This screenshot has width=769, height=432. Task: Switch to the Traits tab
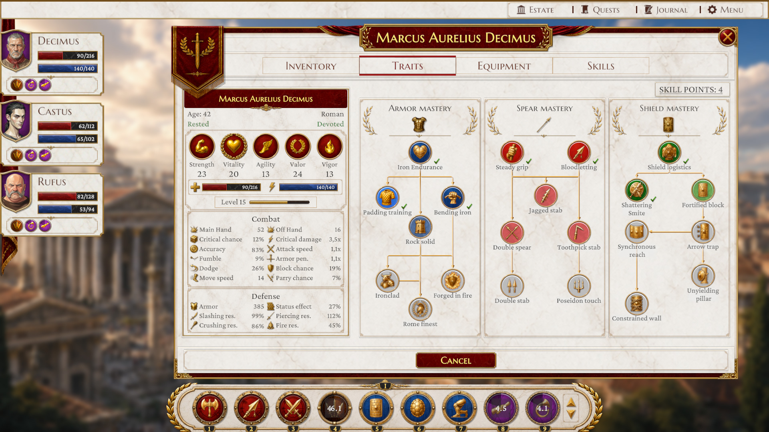pos(407,66)
